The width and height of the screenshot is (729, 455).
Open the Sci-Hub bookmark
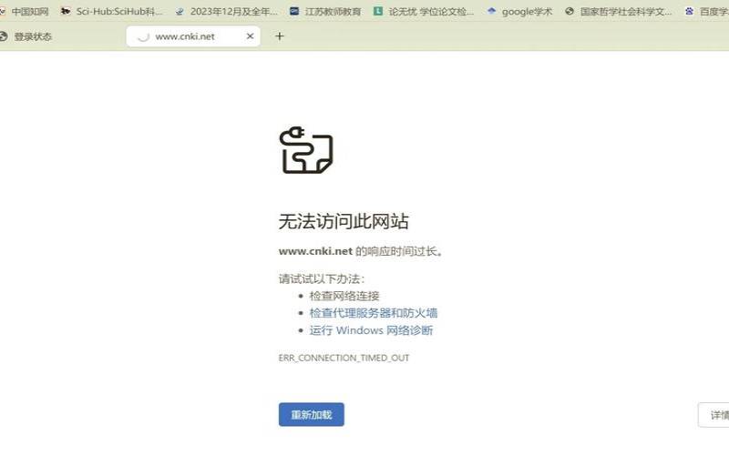click(x=112, y=11)
